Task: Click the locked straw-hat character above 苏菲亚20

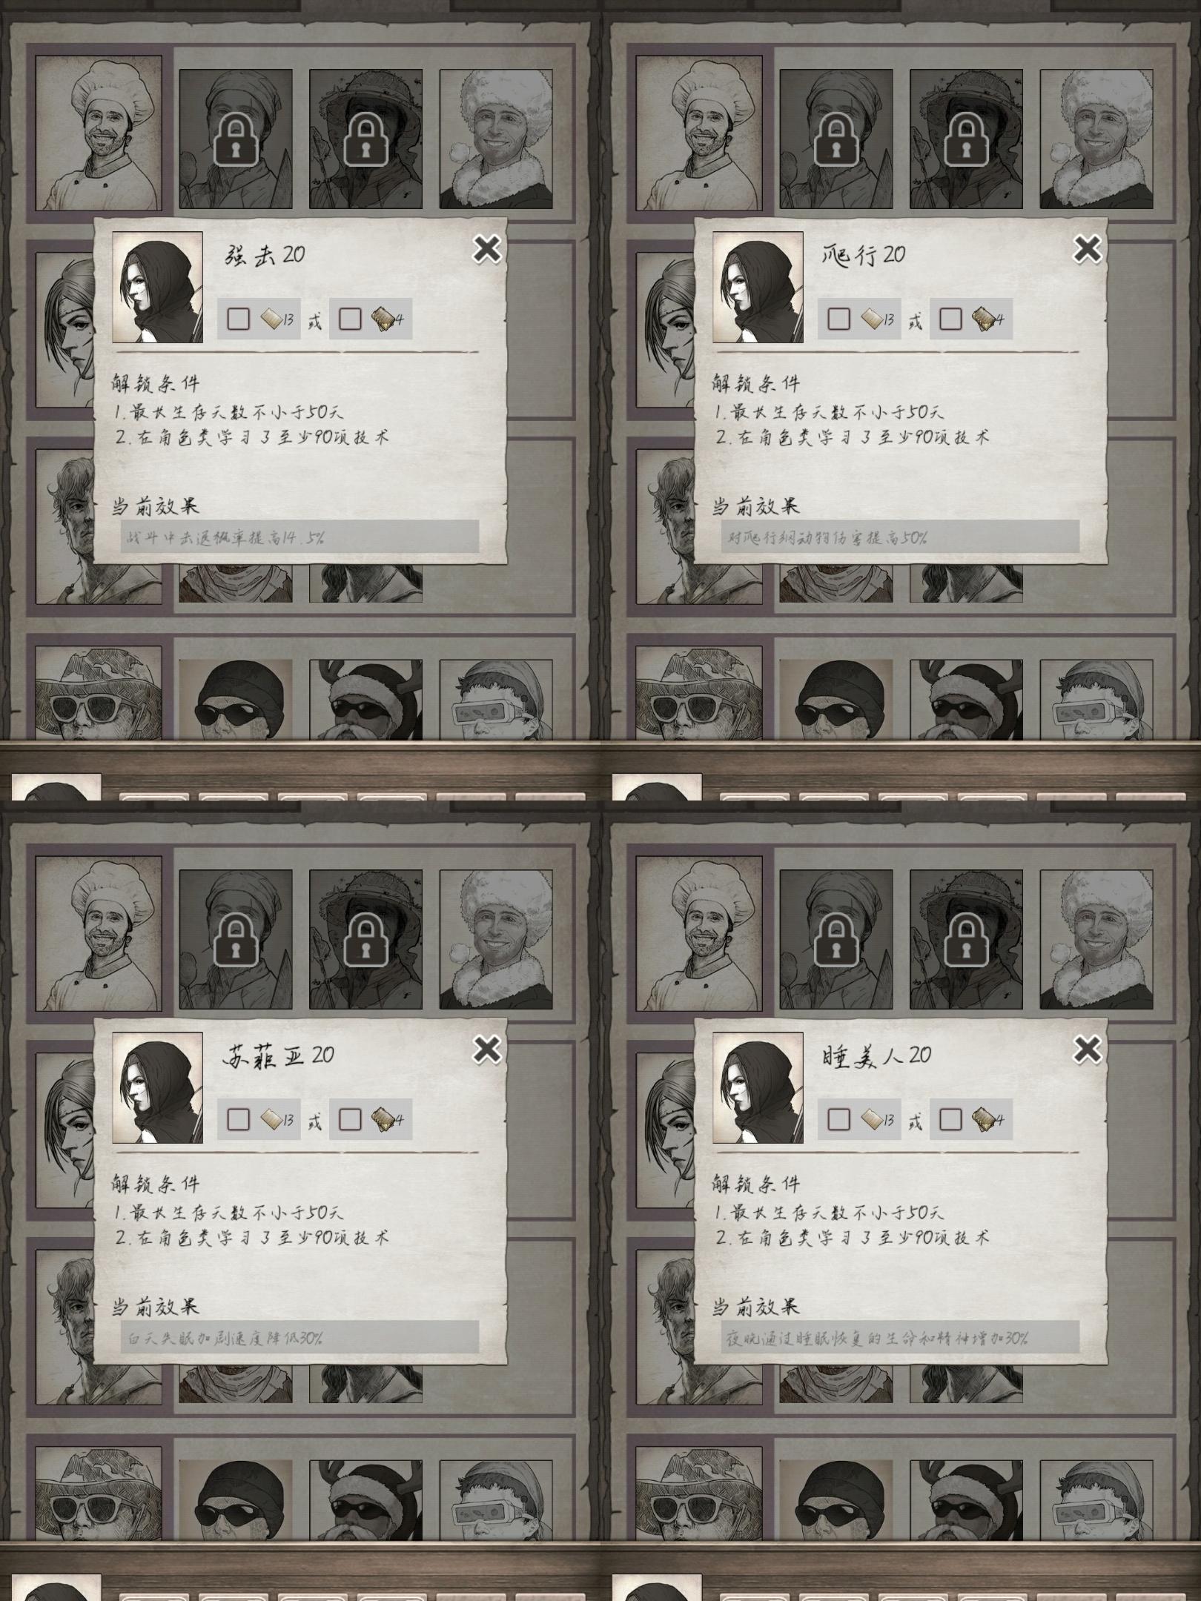Action: pos(365,939)
